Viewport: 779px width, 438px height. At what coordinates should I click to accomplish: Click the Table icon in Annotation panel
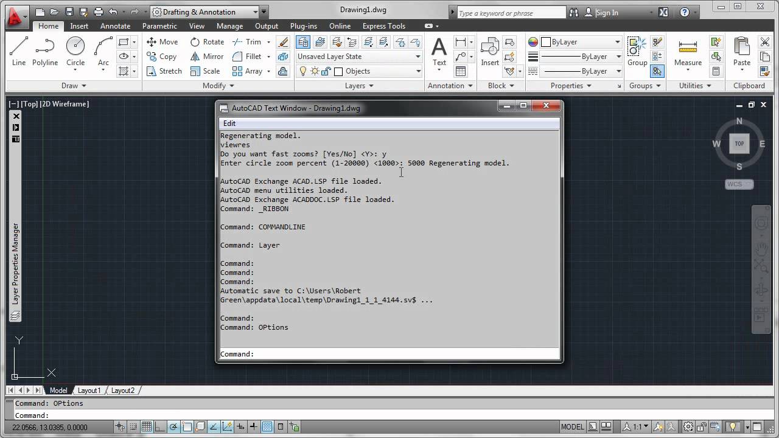click(461, 71)
